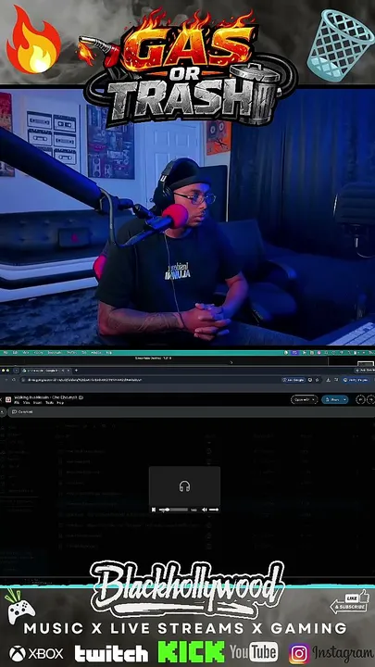Open a new browser tab with plus icon
This screenshot has height=667, width=375.
(x=76, y=371)
